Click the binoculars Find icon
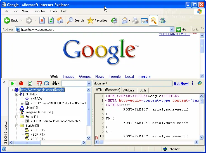The height and width of the screenshot is (153, 206). pyautogui.click(x=55, y=83)
